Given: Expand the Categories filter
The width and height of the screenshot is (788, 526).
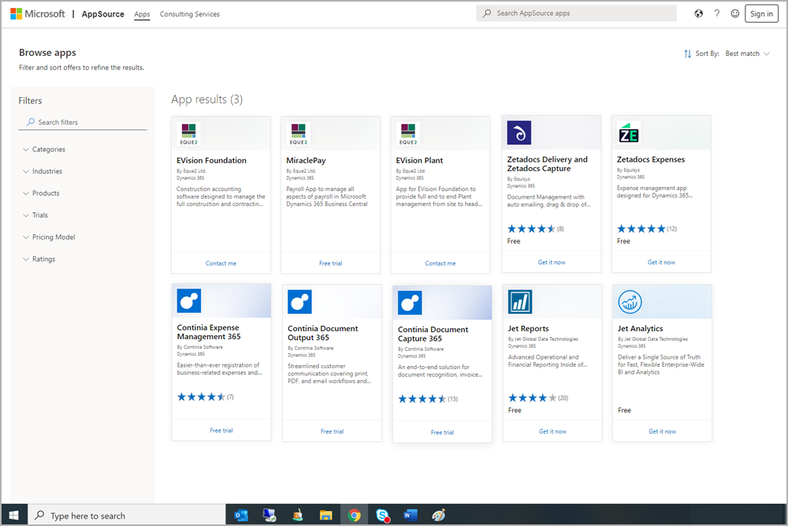Looking at the screenshot, I should pos(49,149).
